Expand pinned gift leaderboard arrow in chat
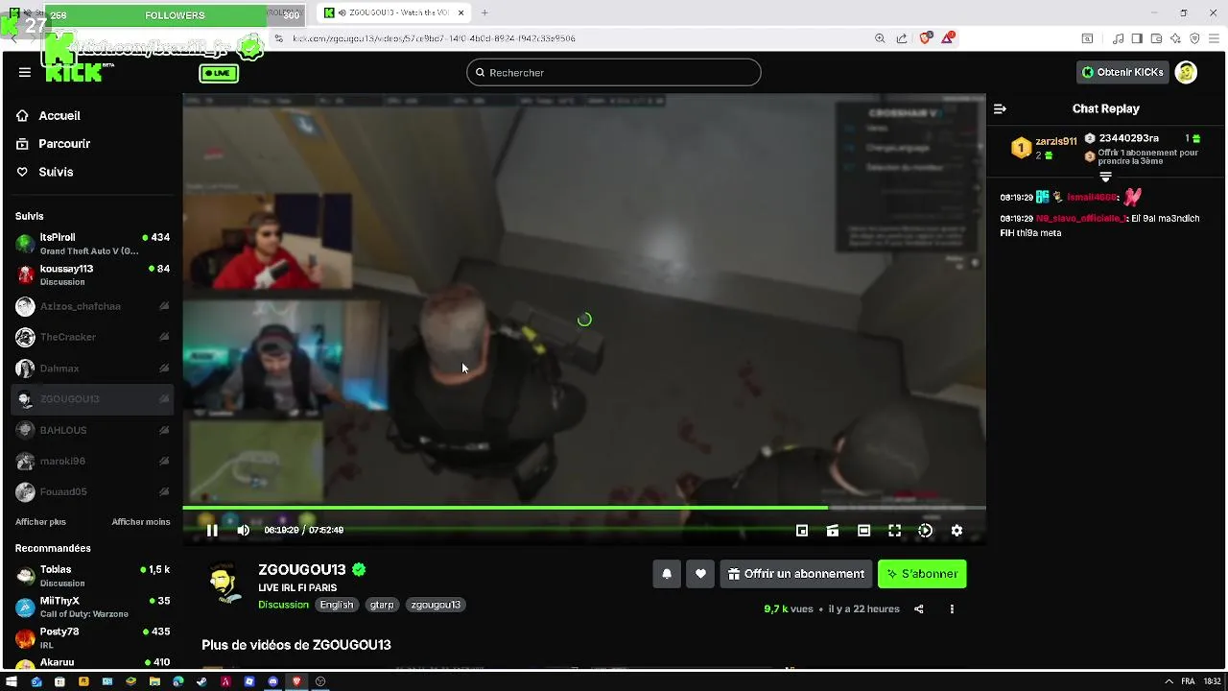 (x=1105, y=177)
